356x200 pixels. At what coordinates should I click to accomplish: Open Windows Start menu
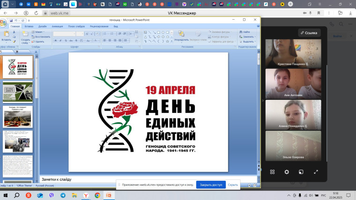(x=6, y=195)
